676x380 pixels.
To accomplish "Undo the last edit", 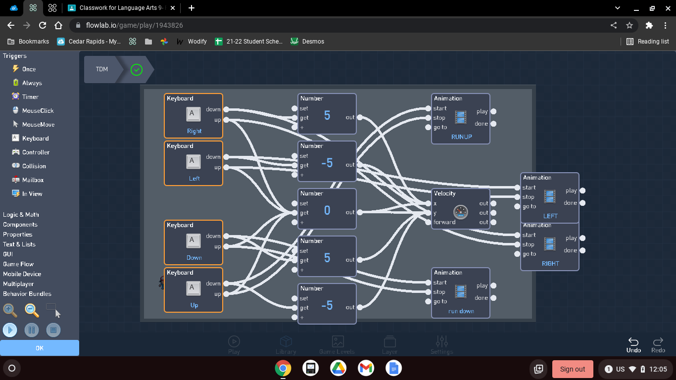I will 633,345.
